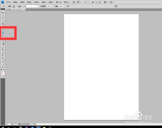Select the Hand tool in the toolbox
This screenshot has width=162, height=128.
3,64
